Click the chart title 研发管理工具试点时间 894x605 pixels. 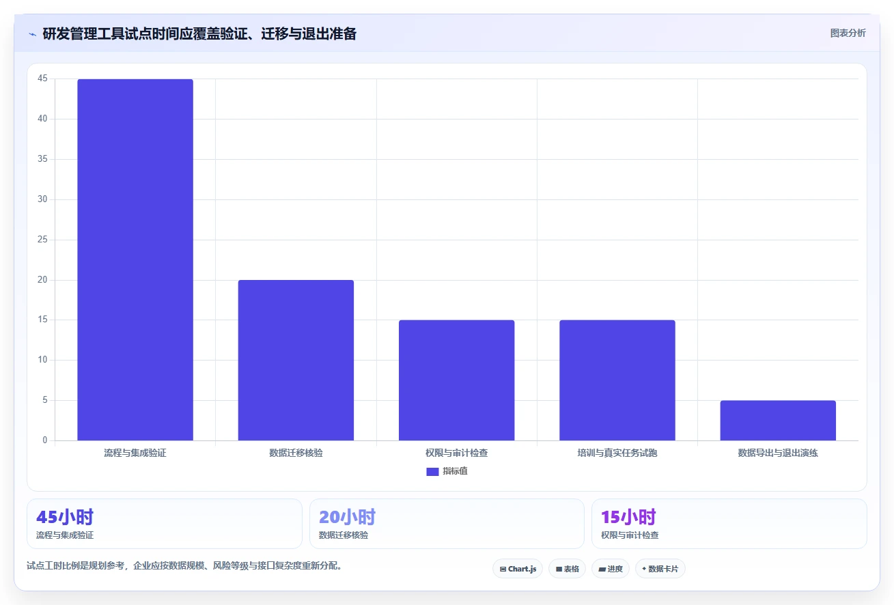coord(199,33)
